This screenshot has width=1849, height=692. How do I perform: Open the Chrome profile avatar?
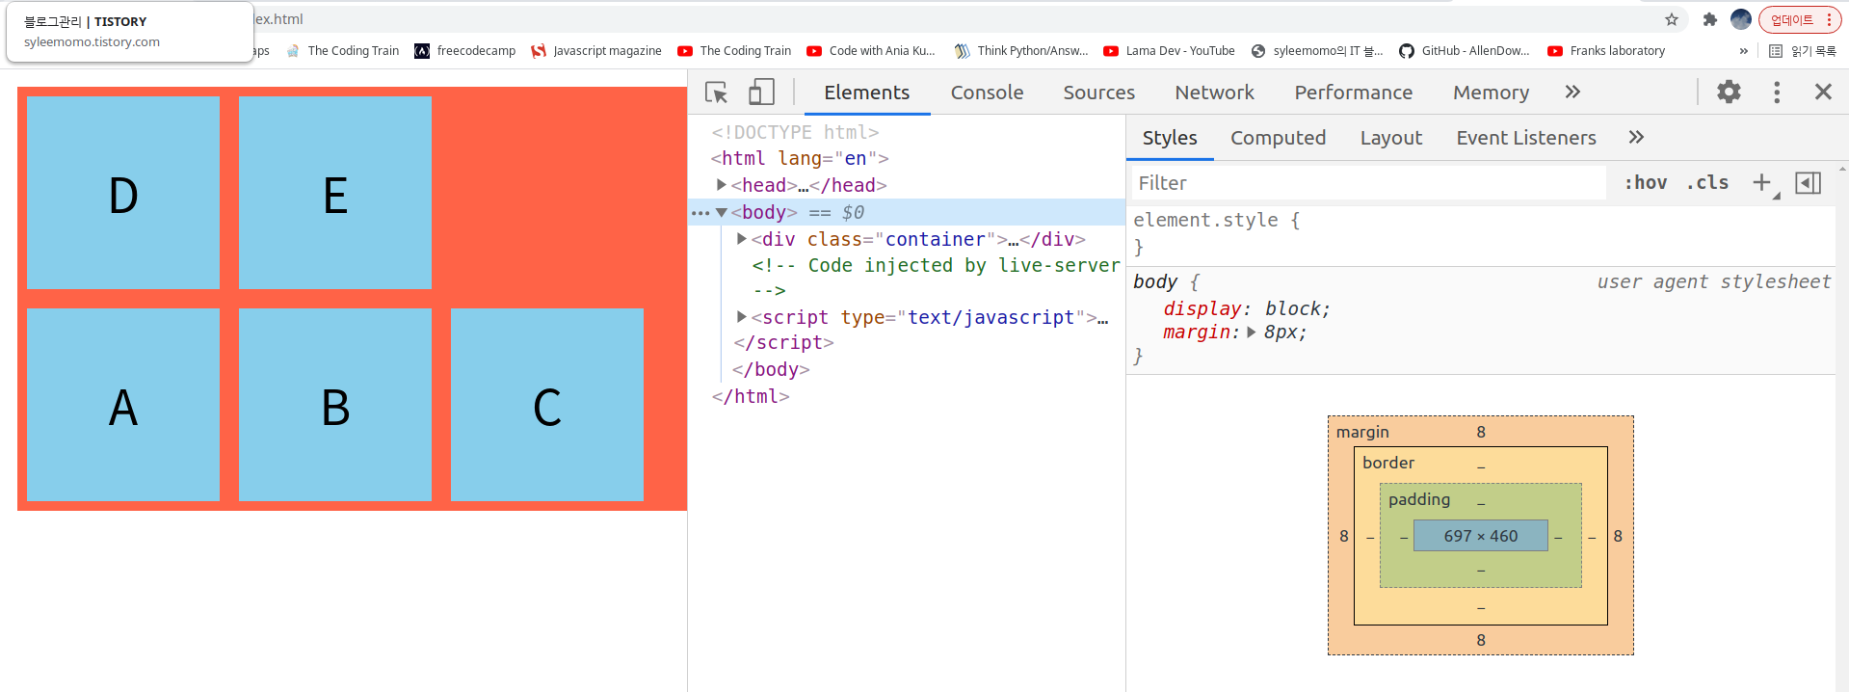pyautogui.click(x=1740, y=19)
